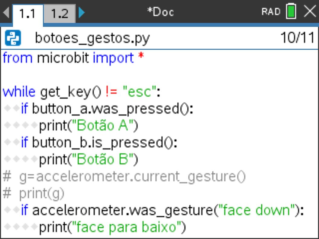Place cursor on from microbit import line
Screen dimensions: 319x239
click(73, 58)
